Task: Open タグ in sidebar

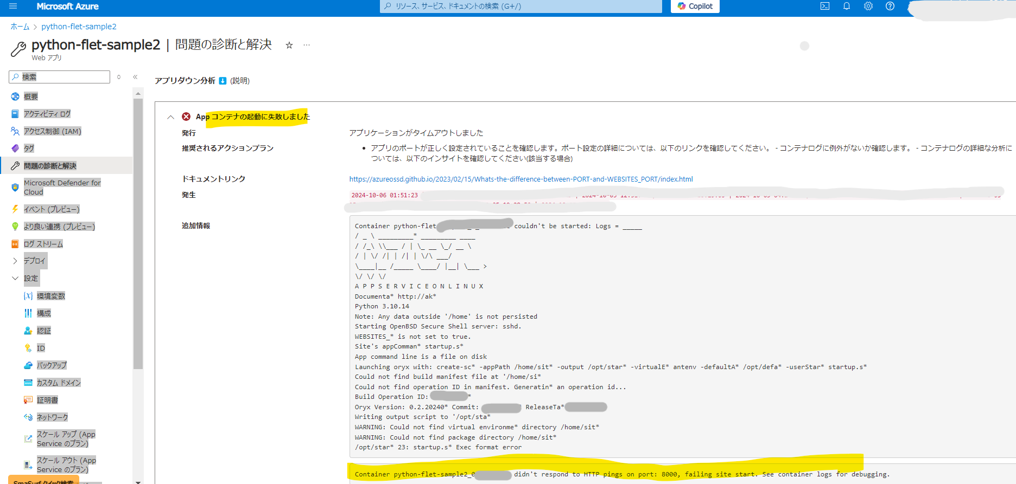Action: 29,148
